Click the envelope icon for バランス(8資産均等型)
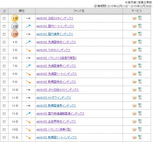Viewport: 153px width, 142px height. pos(134,58)
